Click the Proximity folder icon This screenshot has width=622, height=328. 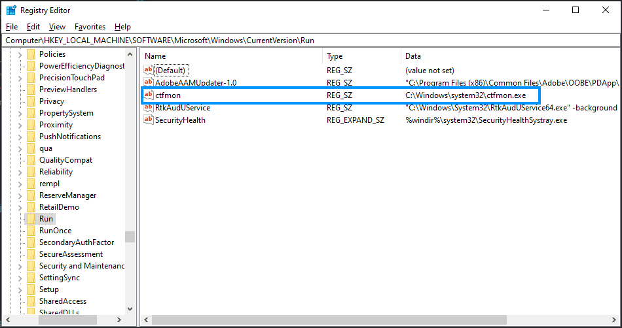click(x=31, y=125)
